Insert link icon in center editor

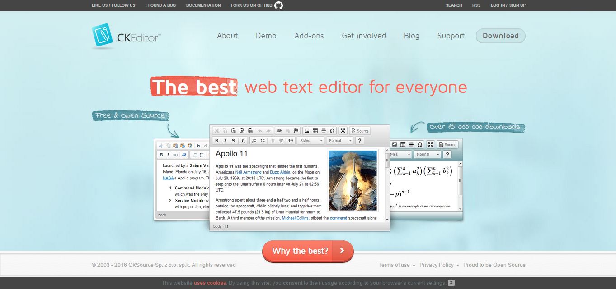tap(279, 131)
